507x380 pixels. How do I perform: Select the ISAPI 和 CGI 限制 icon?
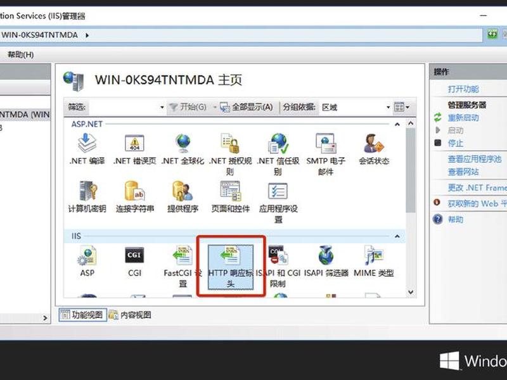[278, 266]
